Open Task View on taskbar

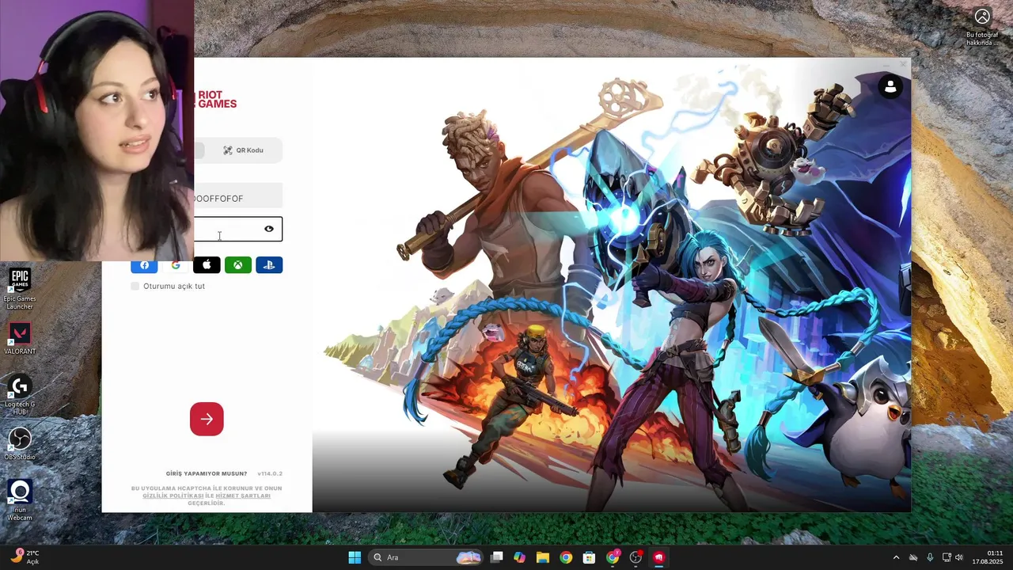click(x=496, y=557)
